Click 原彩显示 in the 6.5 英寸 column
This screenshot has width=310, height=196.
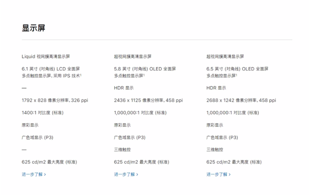click(215, 125)
